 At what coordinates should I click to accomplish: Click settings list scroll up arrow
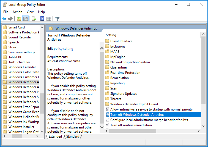pyautogui.click(x=203, y=34)
